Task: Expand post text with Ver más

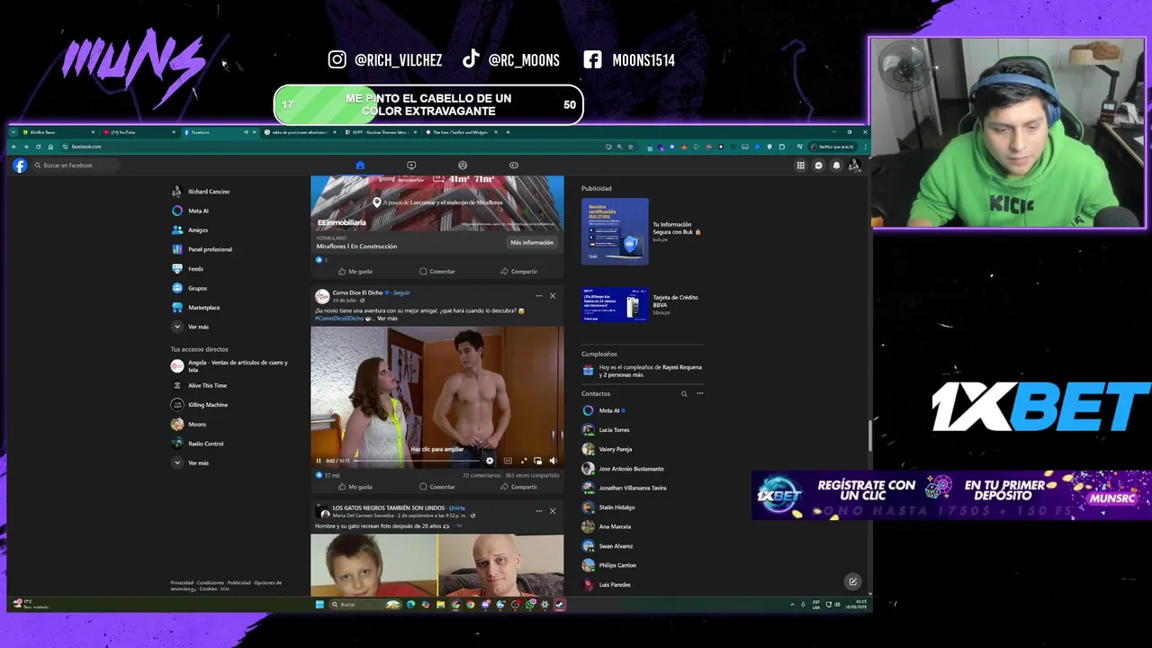Action: pyautogui.click(x=387, y=319)
